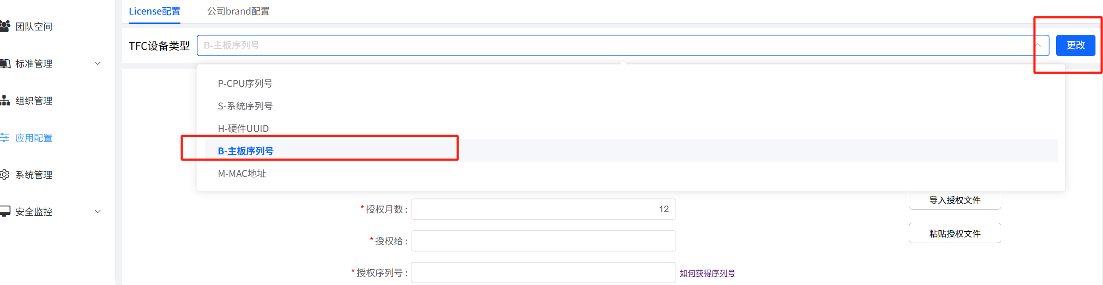Click the 团队空间 team icon

pyautogui.click(x=5, y=26)
